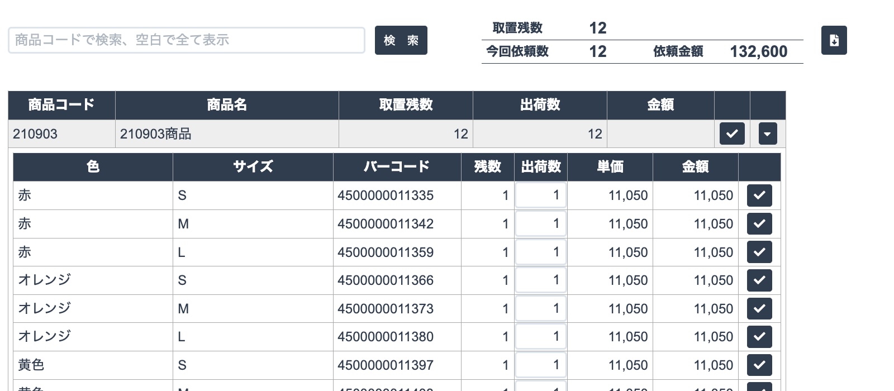The height and width of the screenshot is (391, 894).
Task: Click barcode 4500000011342
Action: (x=386, y=224)
